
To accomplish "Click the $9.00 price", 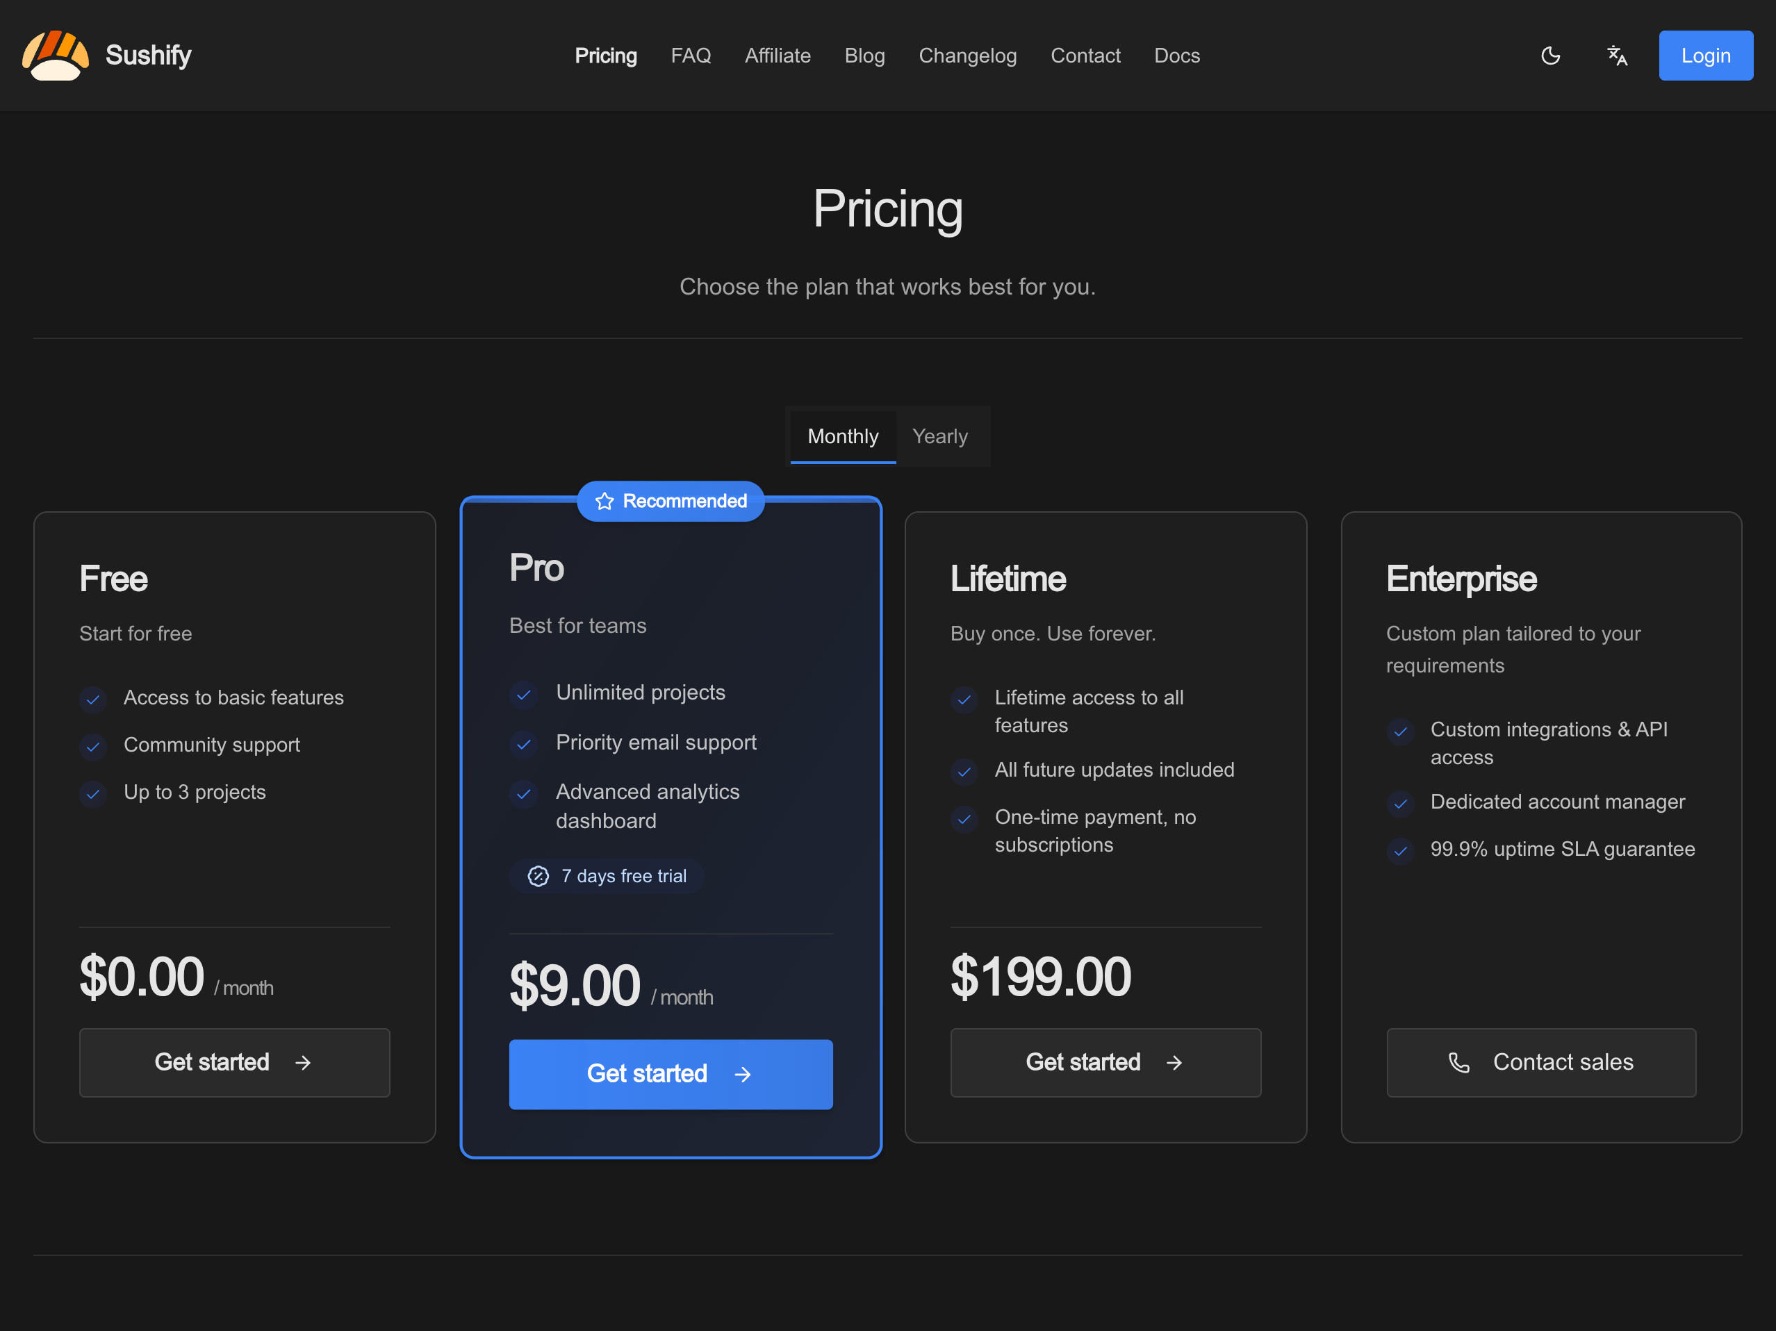I will (575, 986).
